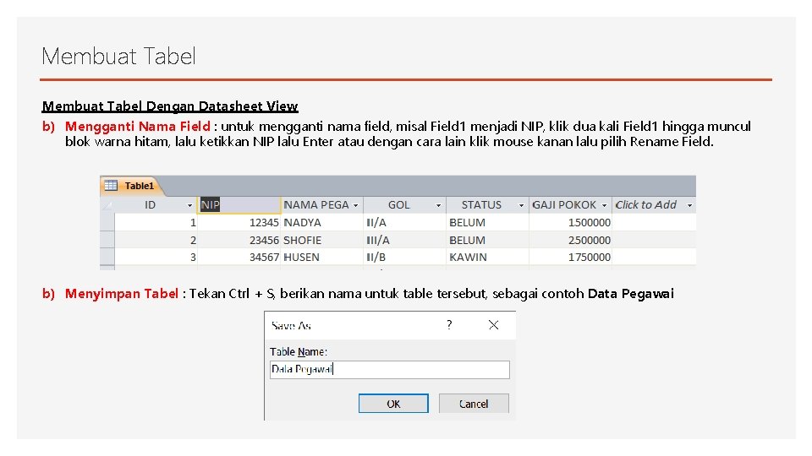Expand the Click to Add dropdown
The image size is (812, 456).
[x=690, y=205]
